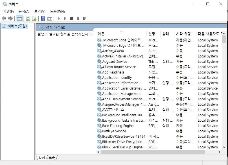Maximize the 서비스 window
This screenshot has height=165, width=228.
[208, 4]
